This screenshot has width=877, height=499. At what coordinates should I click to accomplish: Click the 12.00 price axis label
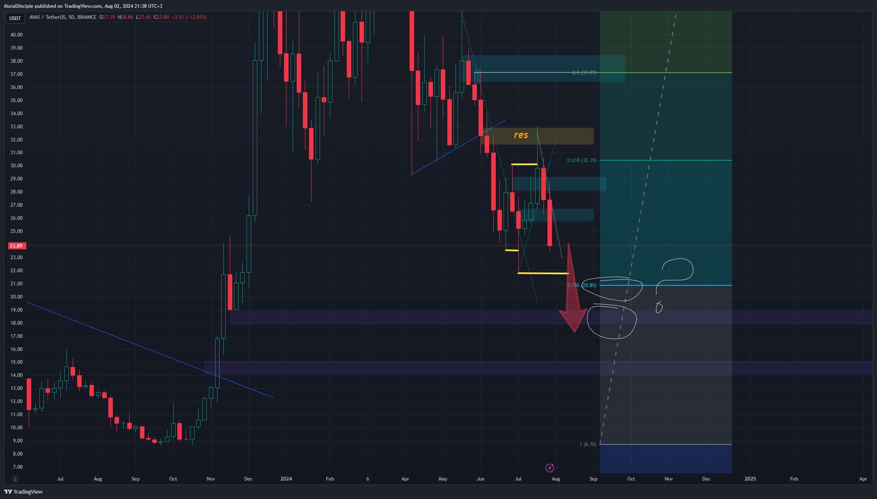[16, 401]
